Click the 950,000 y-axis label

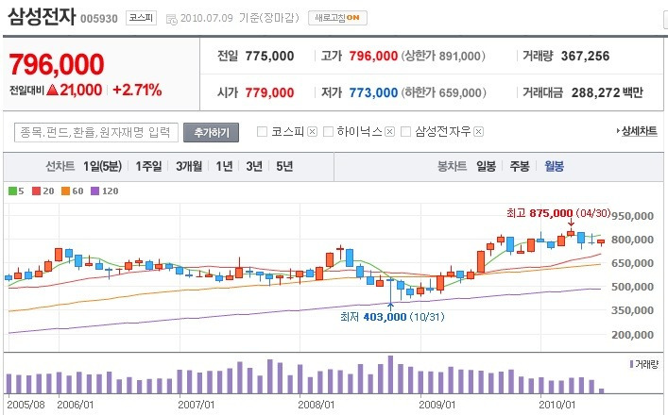pyautogui.click(x=633, y=216)
